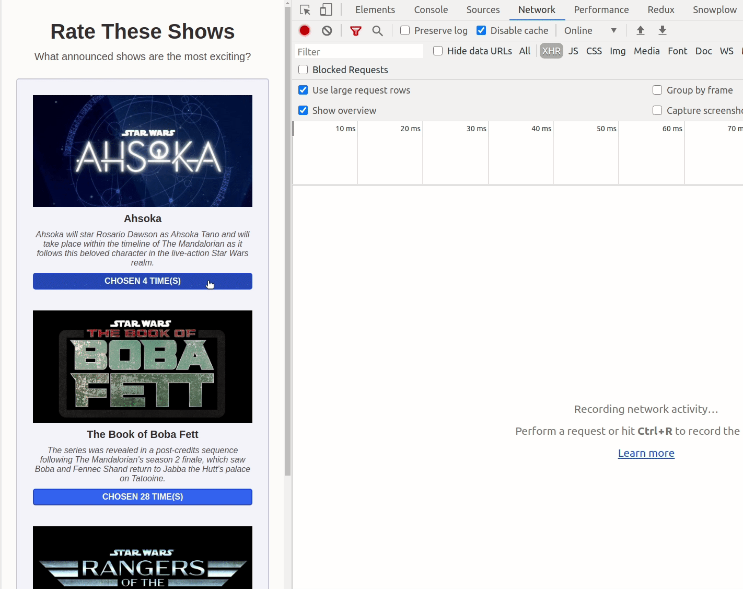Uncheck the Disable cache checkbox
The height and width of the screenshot is (589, 743).
pos(481,30)
